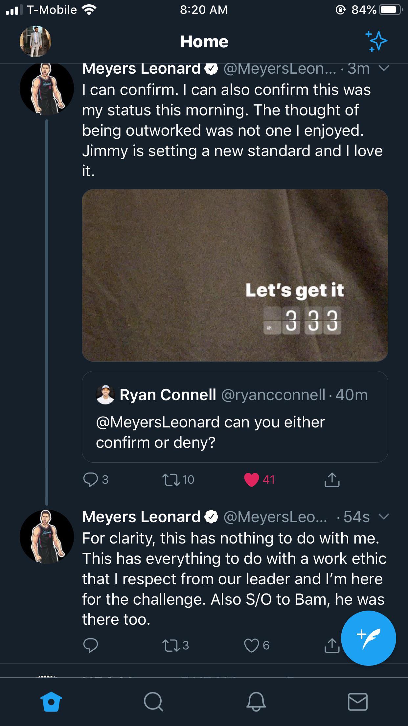Retweet the tweet with 10 retweets
The image size is (408, 726).
(x=171, y=479)
